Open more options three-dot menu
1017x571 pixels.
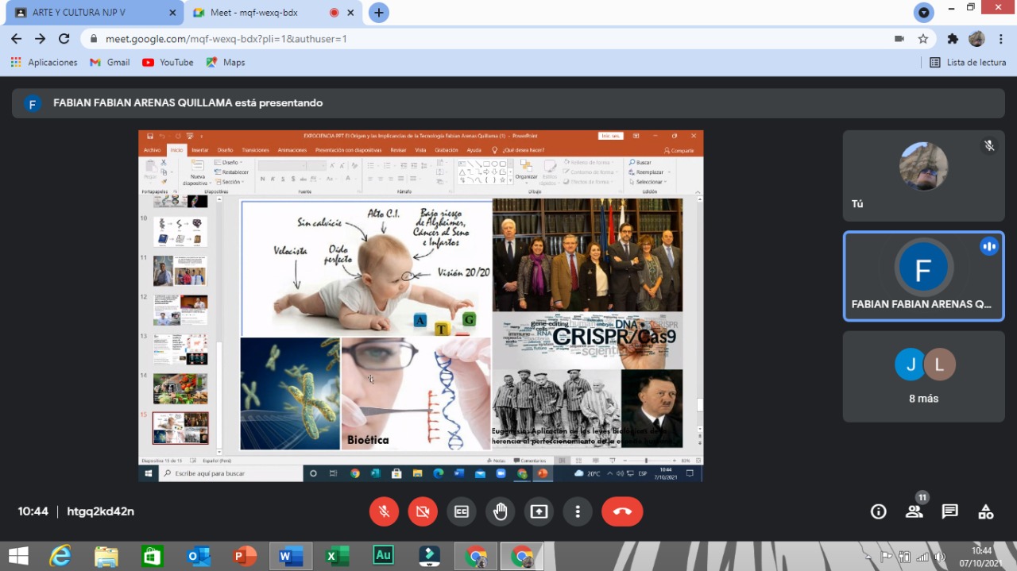578,511
